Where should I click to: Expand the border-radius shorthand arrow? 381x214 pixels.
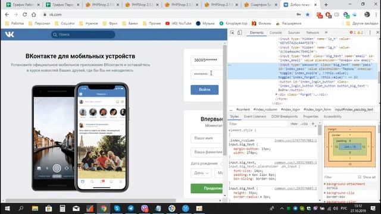262,197
